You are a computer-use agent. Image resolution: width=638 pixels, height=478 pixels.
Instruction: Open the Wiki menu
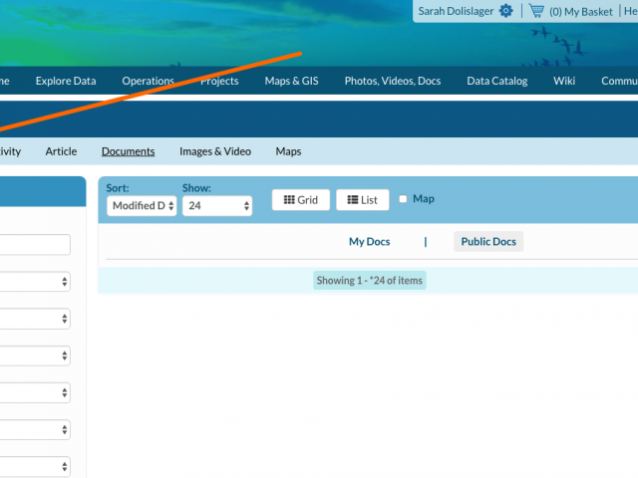pyautogui.click(x=564, y=81)
